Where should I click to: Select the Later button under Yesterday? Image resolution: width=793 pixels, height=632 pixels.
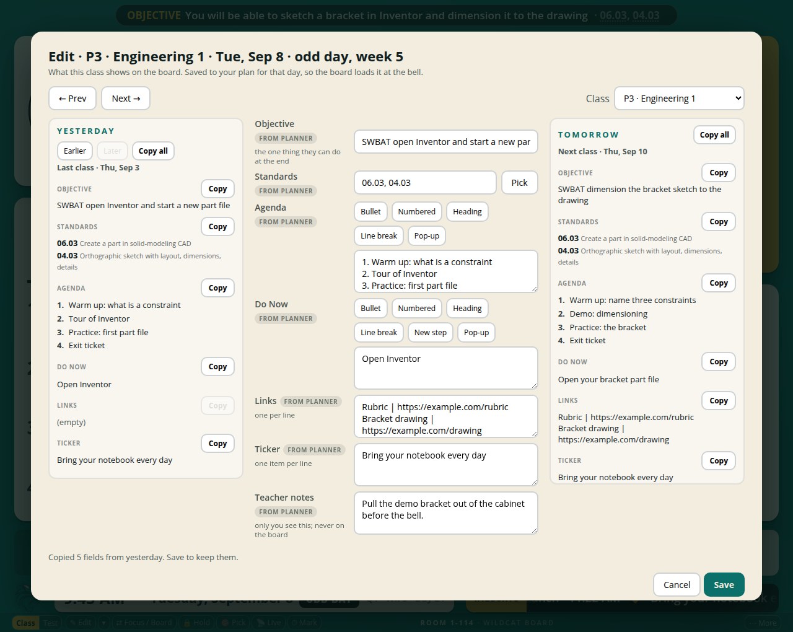[x=112, y=151]
